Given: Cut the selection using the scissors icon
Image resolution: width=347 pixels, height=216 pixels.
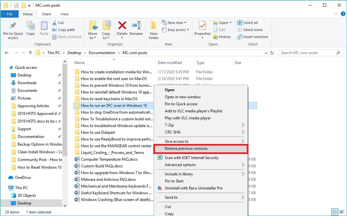Looking at the screenshot, I should pos(54,23).
